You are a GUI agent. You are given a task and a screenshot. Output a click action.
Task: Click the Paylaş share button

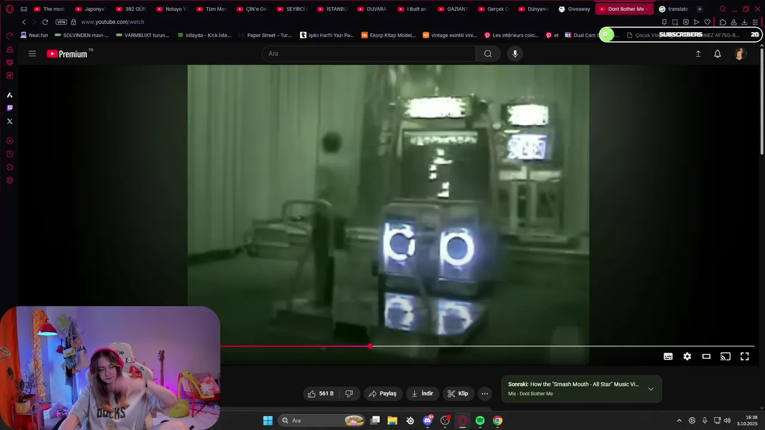click(x=382, y=394)
